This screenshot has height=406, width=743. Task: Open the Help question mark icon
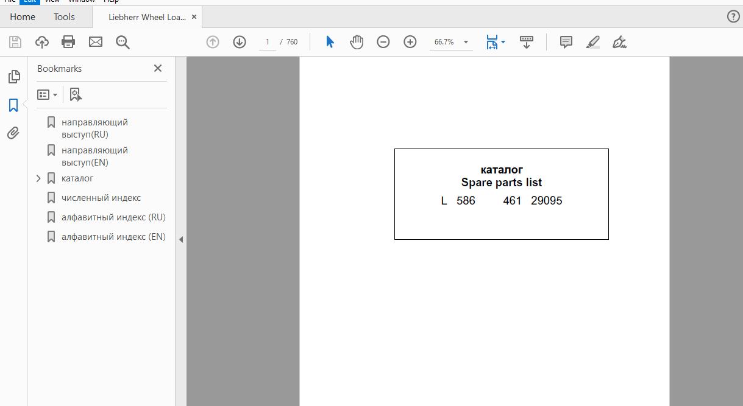coord(734,16)
